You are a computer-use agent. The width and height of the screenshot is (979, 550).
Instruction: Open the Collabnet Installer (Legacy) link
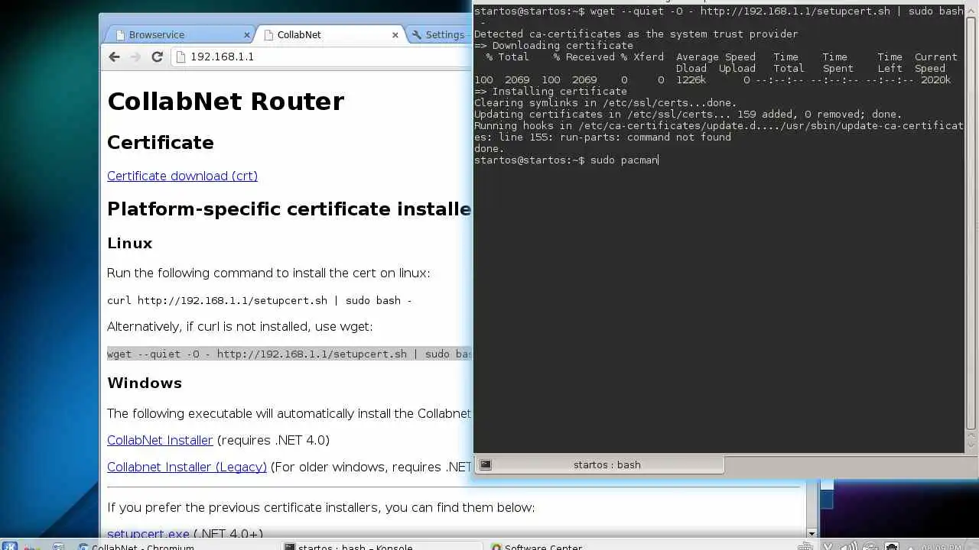pyautogui.click(x=187, y=467)
